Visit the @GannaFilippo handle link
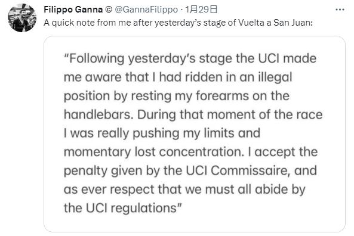Image resolution: width=354 pixels, height=236 pixels. (x=146, y=10)
